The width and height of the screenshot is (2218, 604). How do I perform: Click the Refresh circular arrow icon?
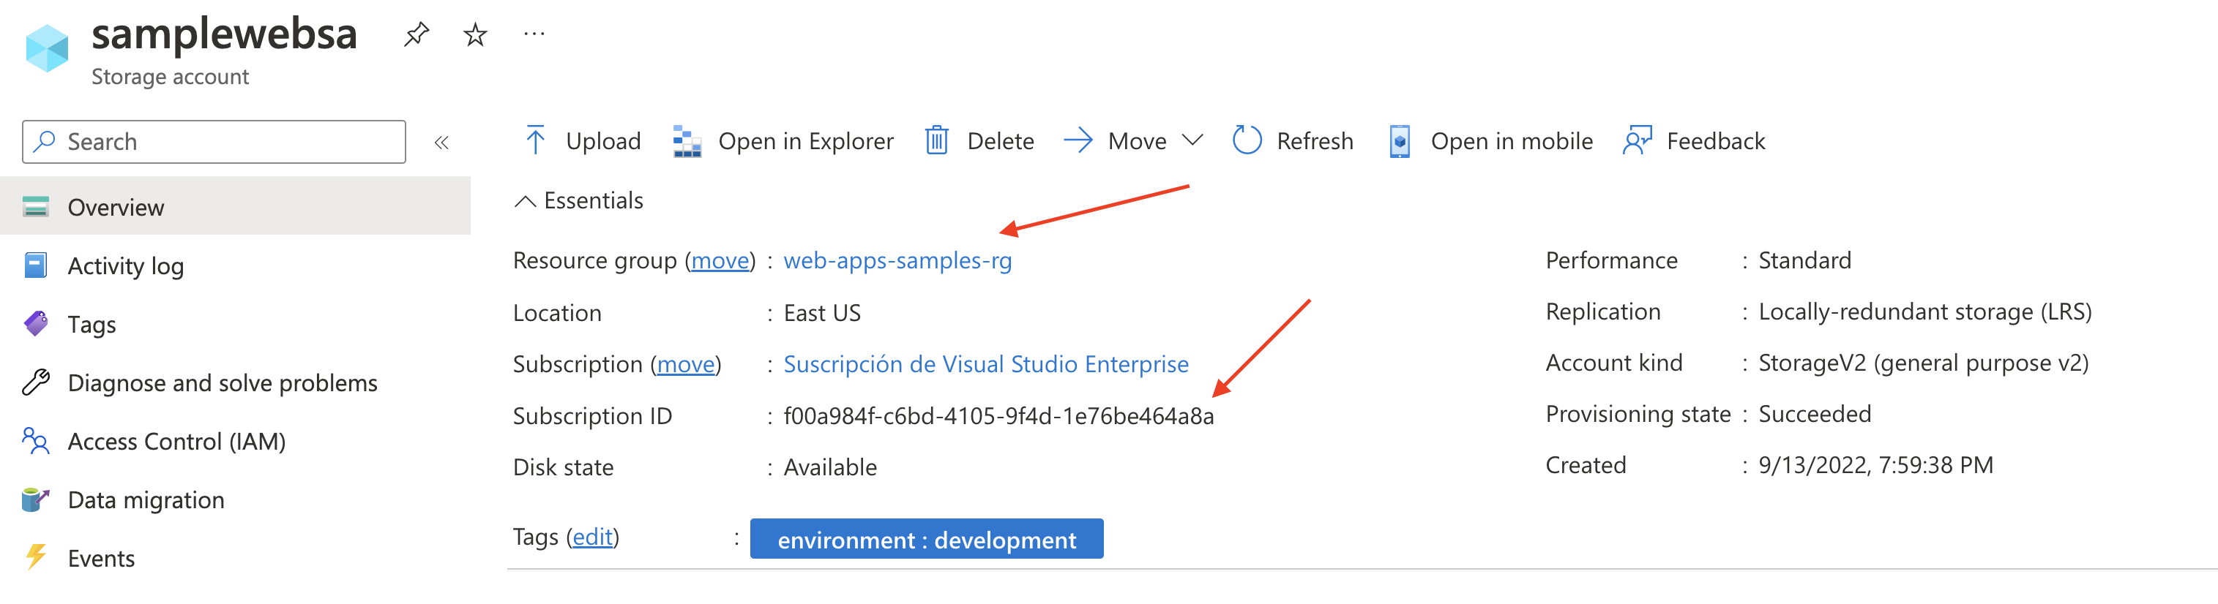(1247, 140)
